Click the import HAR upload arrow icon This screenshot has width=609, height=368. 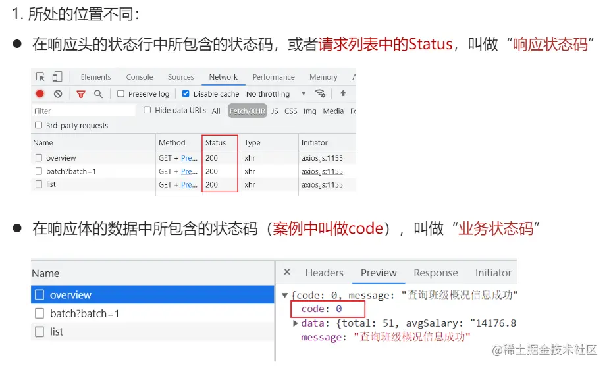click(343, 93)
